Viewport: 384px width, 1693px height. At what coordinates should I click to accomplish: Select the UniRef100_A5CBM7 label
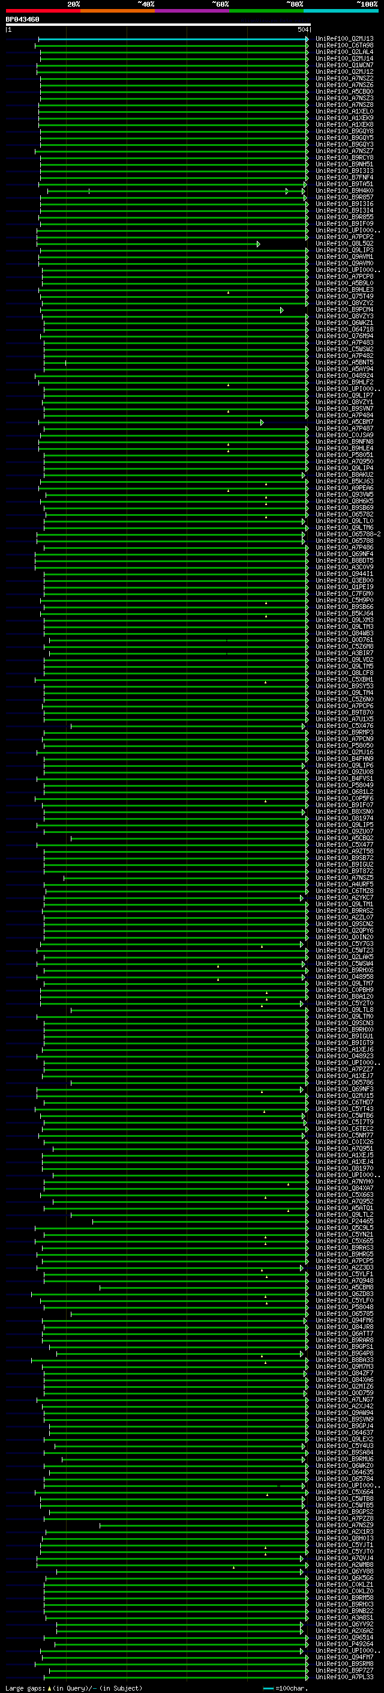[344, 422]
